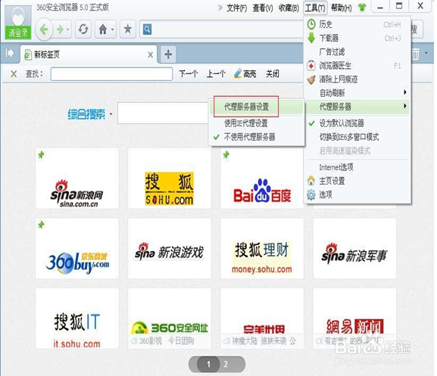The image size is (437, 376).
Task: Click the 高亮 highlight pencil button
Action: 245,73
